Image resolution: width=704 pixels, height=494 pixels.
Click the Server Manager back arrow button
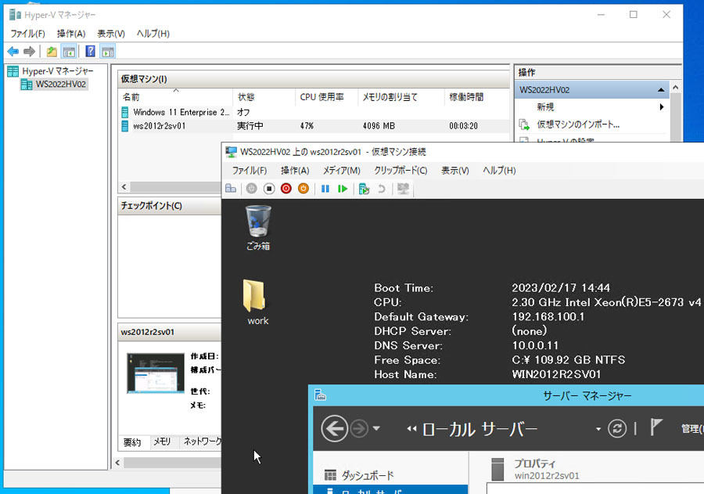(335, 428)
